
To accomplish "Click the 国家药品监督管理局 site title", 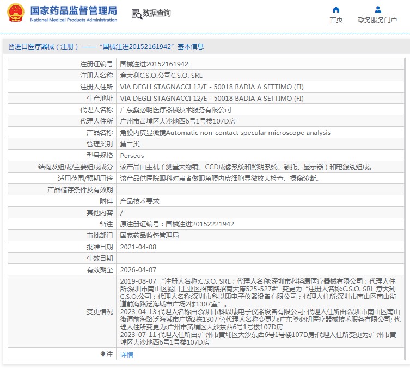I will click(x=74, y=10).
